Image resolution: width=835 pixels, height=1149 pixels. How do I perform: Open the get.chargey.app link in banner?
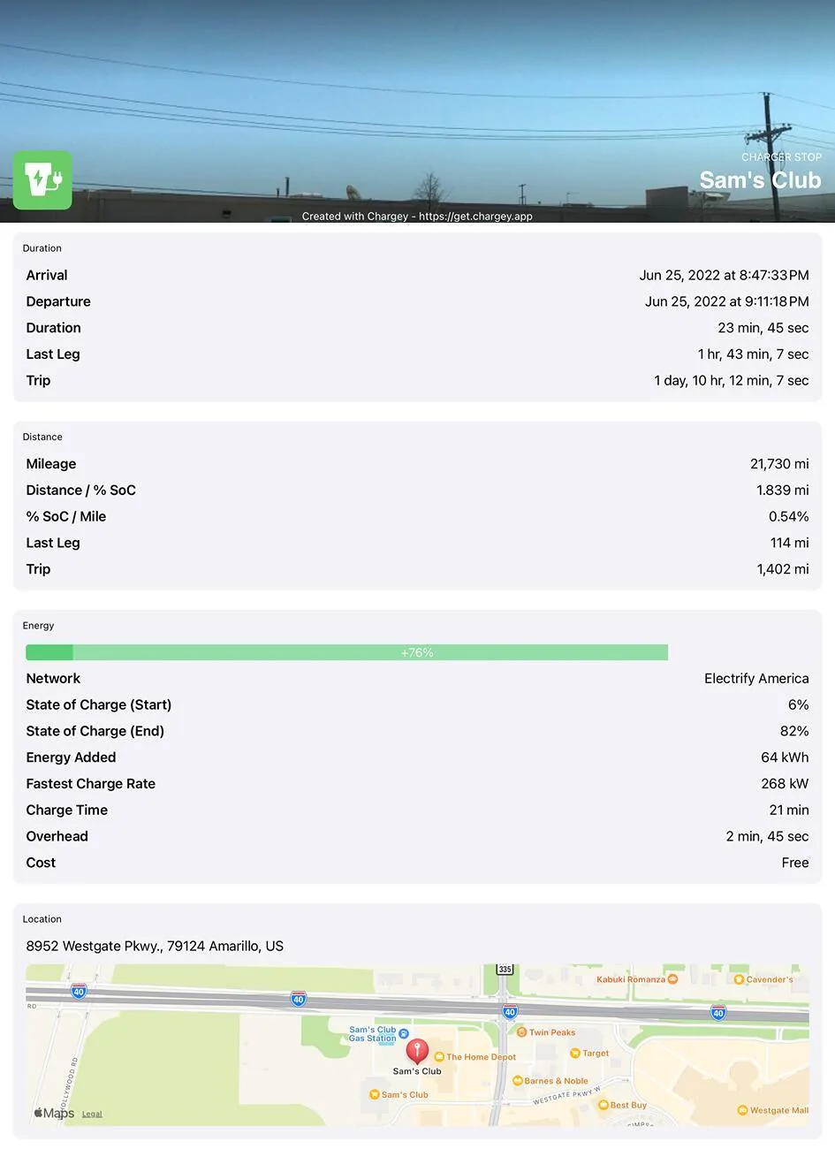[475, 216]
